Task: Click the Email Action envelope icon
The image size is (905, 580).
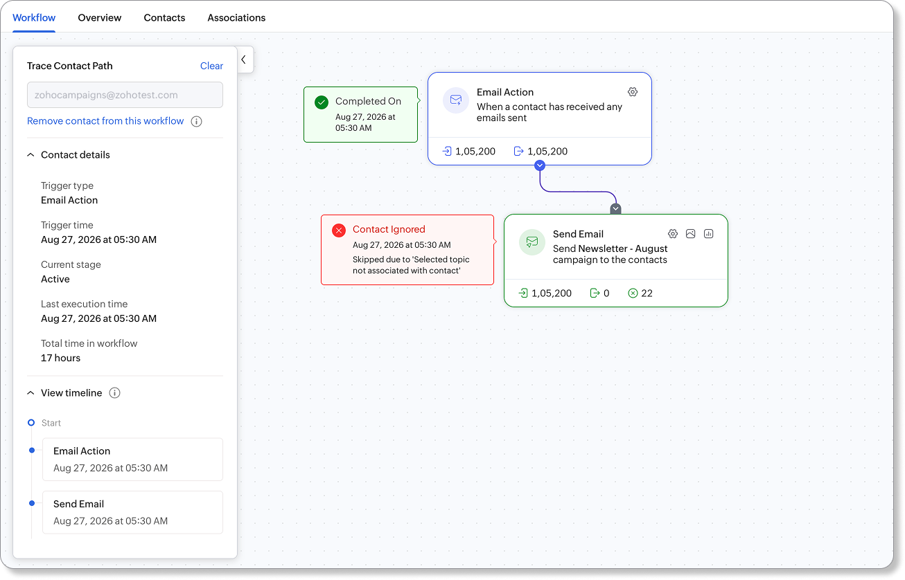Action: coord(456,100)
